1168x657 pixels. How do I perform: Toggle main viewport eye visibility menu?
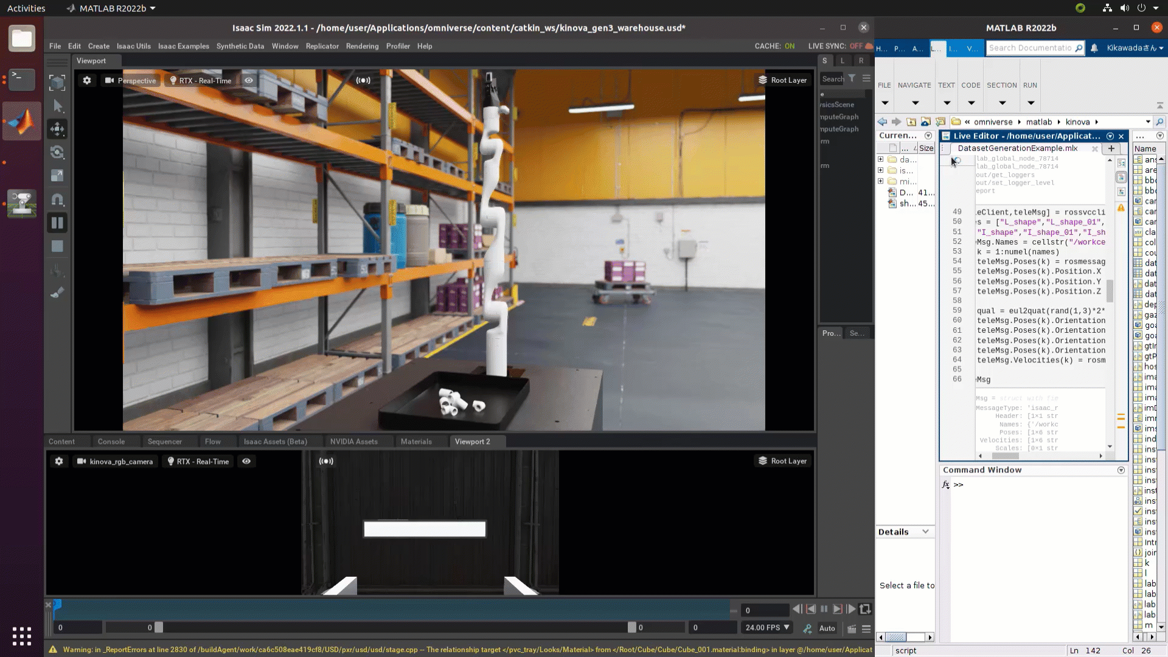click(x=249, y=80)
